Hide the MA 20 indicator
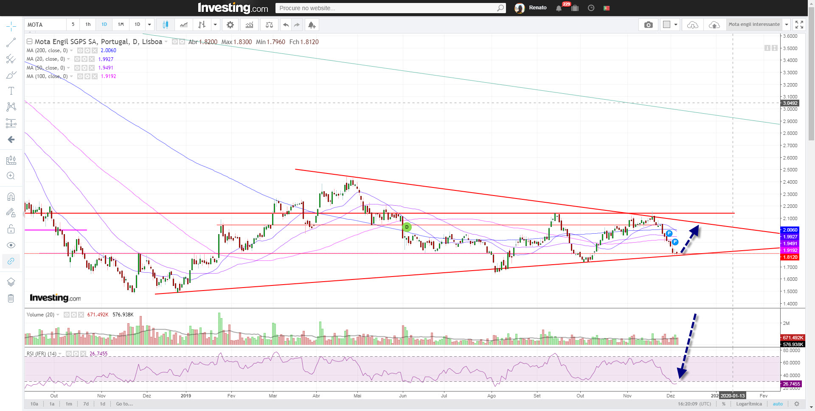 pyautogui.click(x=77, y=59)
